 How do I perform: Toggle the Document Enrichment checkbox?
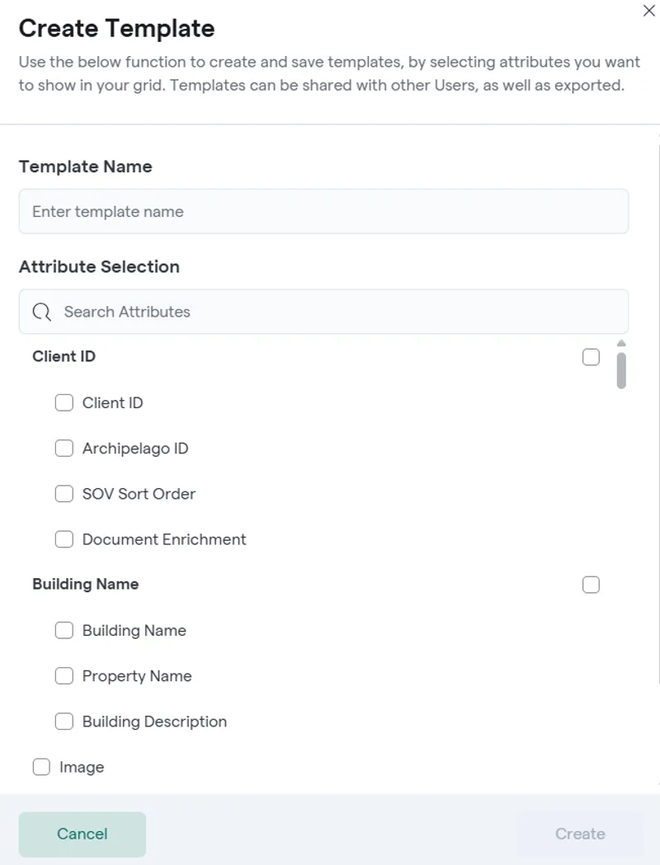64,539
